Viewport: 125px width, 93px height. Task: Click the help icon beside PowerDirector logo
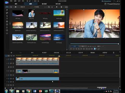tap(105, 4)
